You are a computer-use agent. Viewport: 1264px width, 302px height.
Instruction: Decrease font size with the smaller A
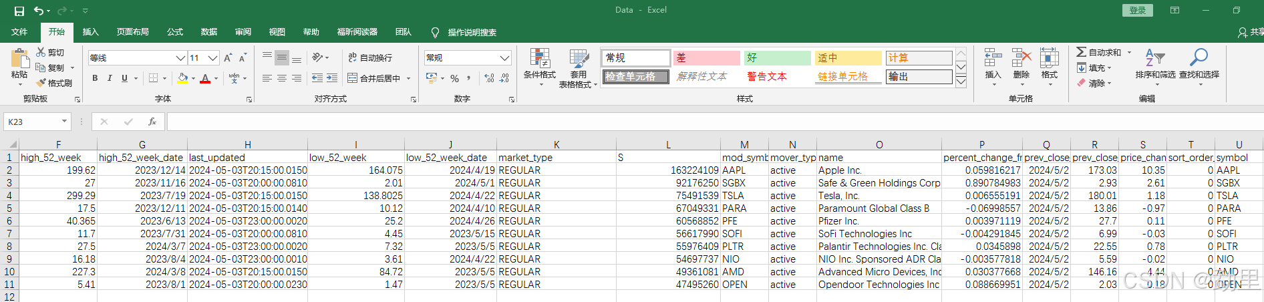[243, 58]
